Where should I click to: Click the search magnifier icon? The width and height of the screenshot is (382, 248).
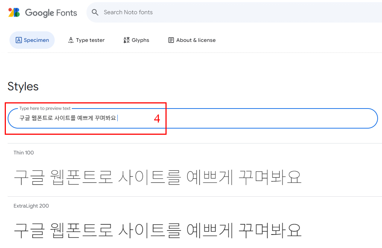coord(95,12)
